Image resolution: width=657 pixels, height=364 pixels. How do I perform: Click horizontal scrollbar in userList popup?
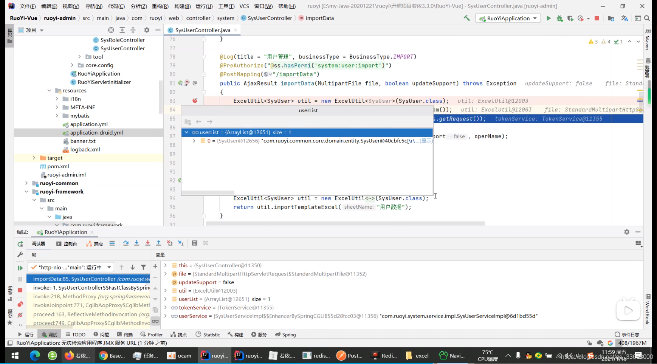point(208,193)
